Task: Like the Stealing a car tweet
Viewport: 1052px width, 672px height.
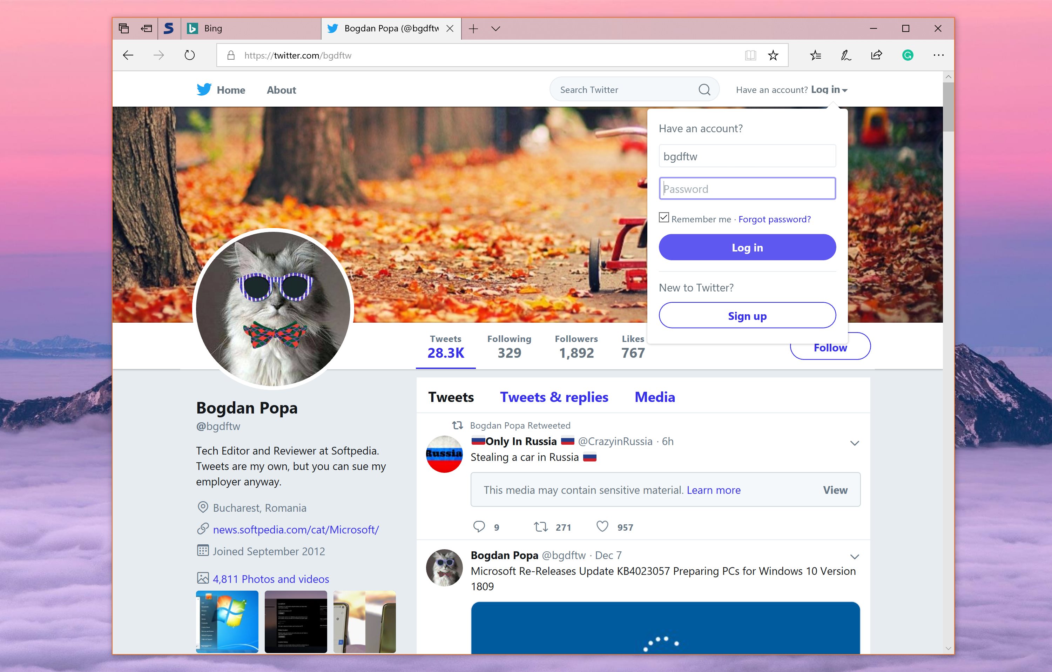Action: pyautogui.click(x=602, y=526)
